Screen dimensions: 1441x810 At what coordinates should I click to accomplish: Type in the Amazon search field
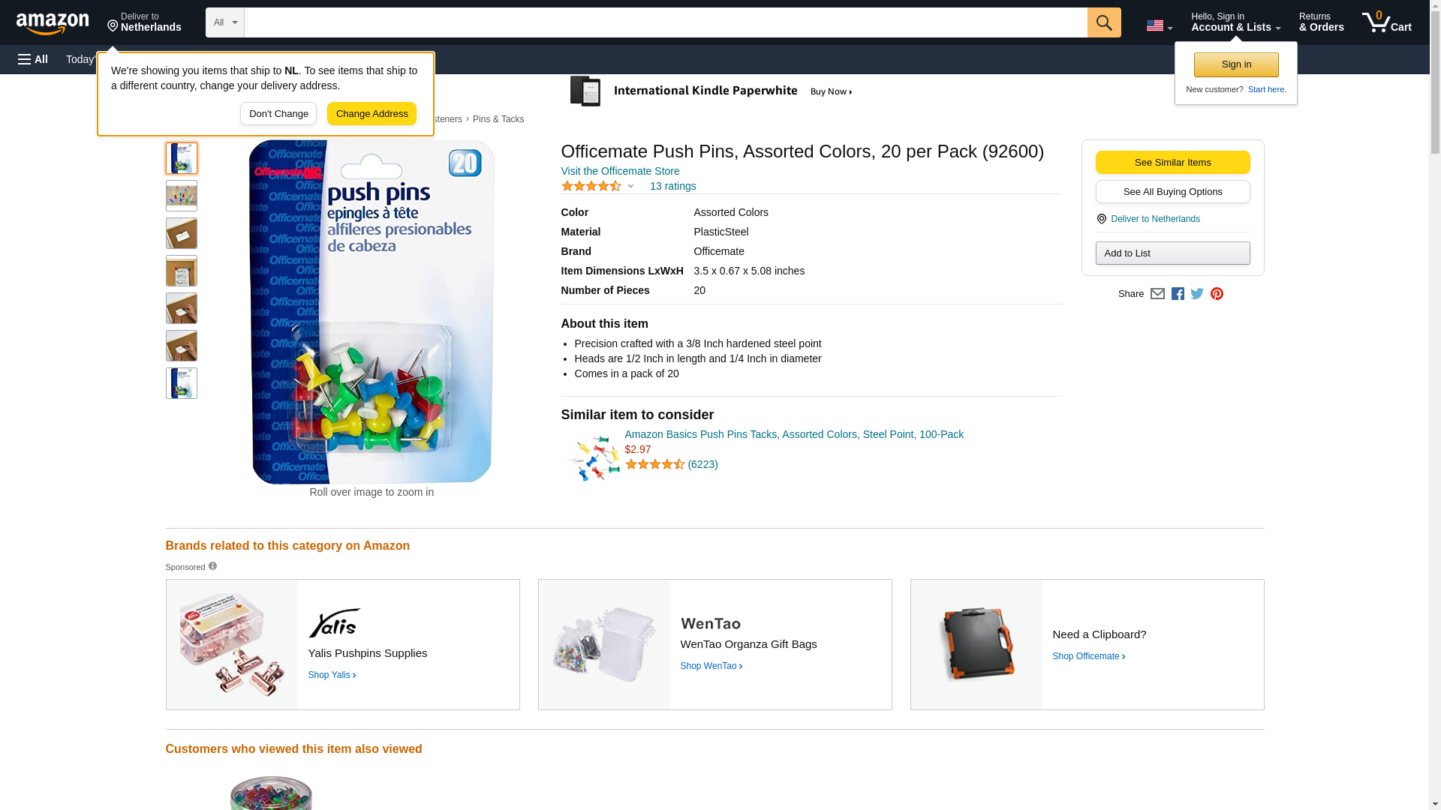665,22
